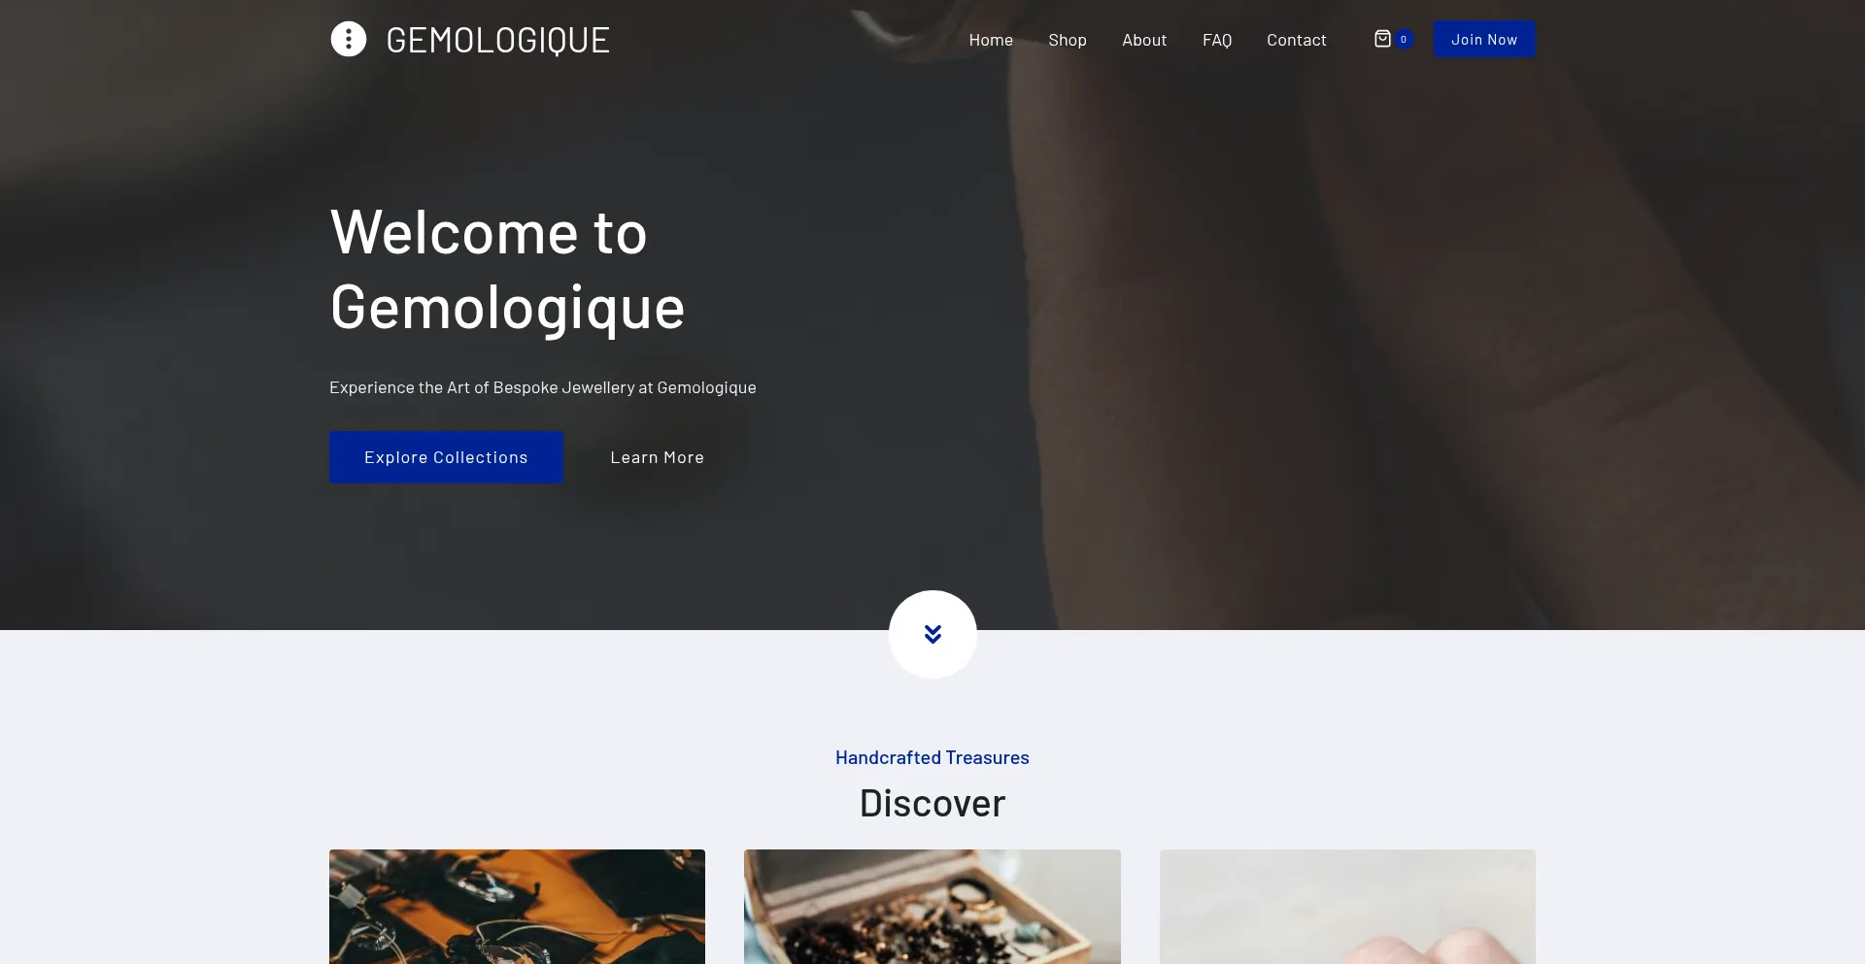Open the hand ring photo thumbnail

tap(1347, 907)
